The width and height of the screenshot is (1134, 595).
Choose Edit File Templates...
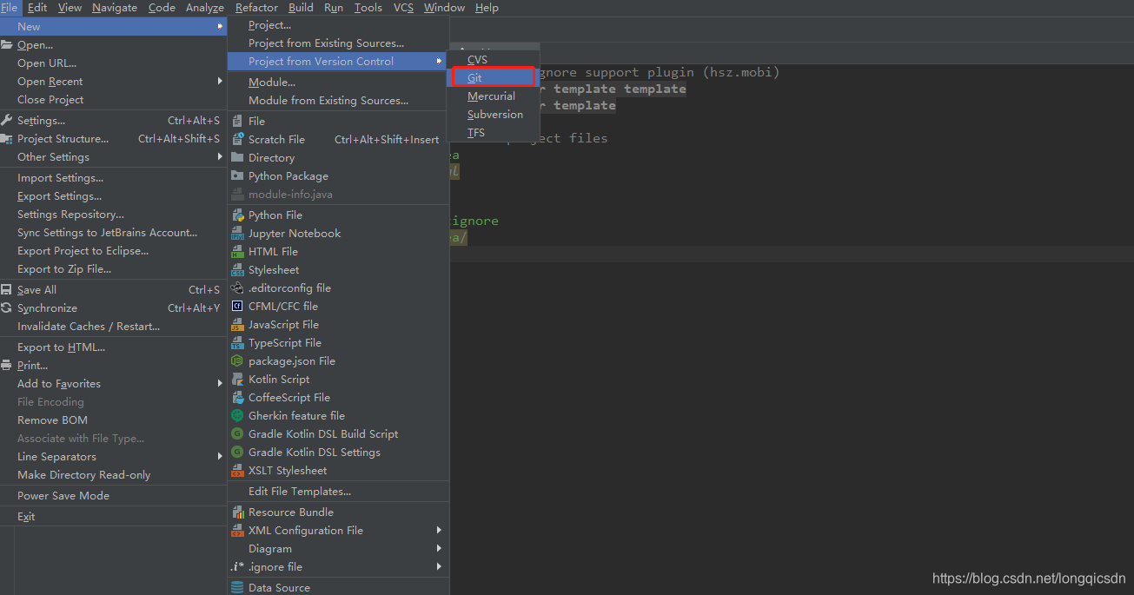[338, 492]
